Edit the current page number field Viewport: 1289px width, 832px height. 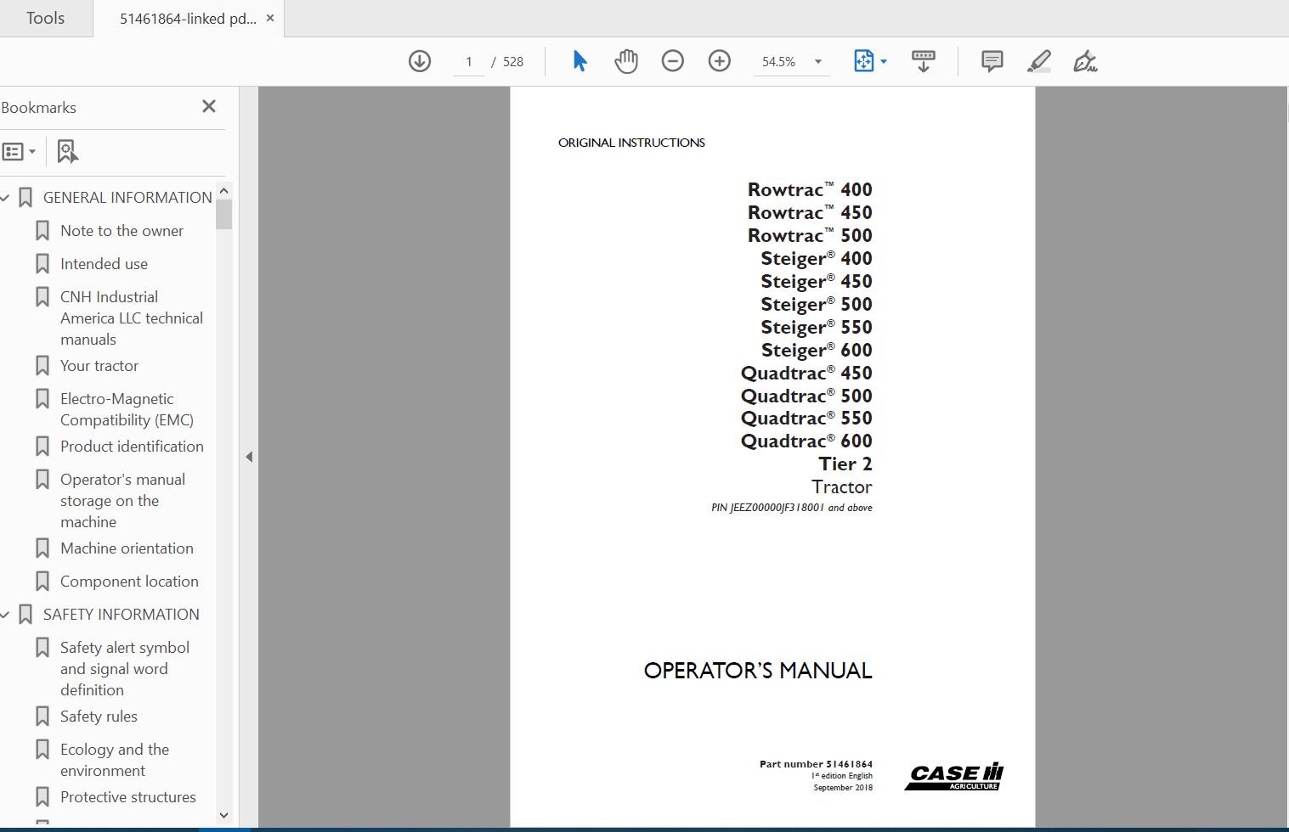469,62
